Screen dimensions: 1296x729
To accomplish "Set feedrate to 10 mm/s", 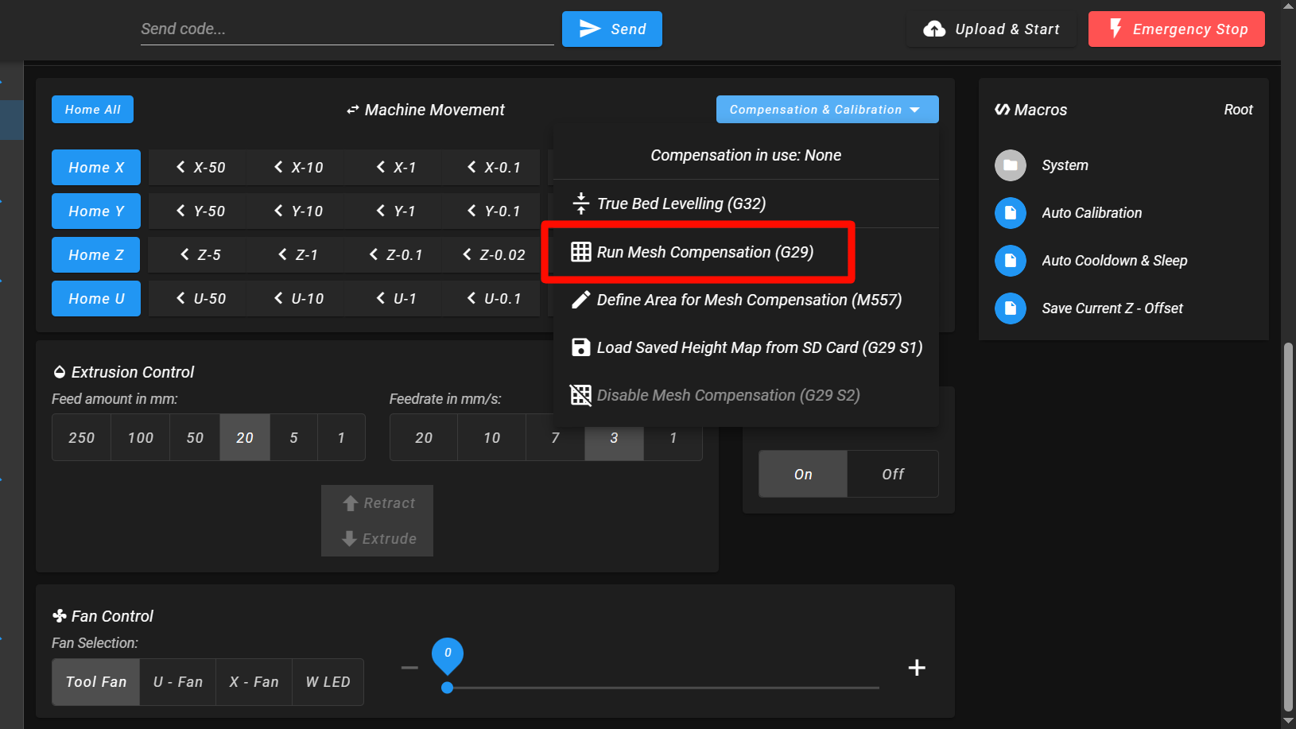I will 492,437.
